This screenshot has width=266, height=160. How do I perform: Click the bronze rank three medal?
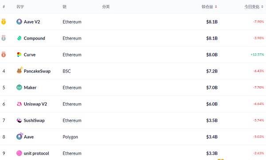click(x=4, y=54)
